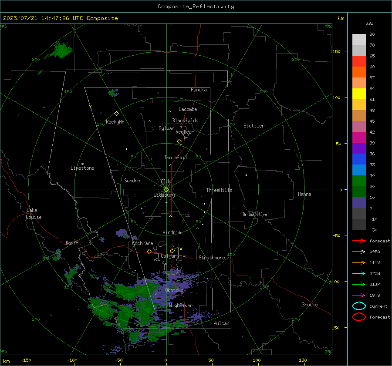Viewport: 392px width, 366px height.
Task: Click the Calgary city label
Action: [170, 256]
